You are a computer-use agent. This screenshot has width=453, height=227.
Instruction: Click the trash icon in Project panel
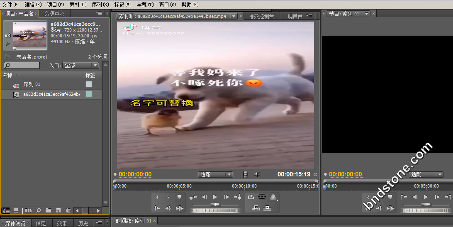(68, 210)
